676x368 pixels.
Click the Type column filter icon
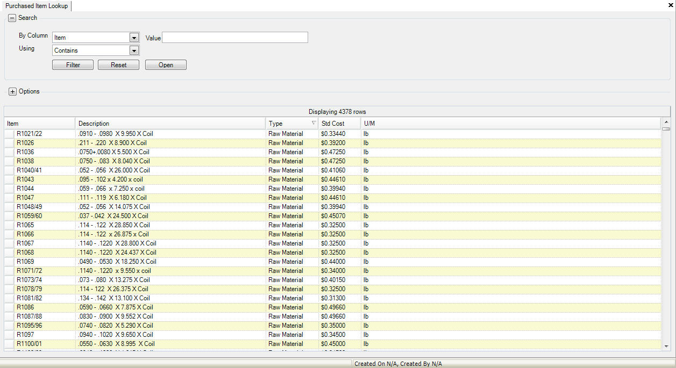coord(314,124)
